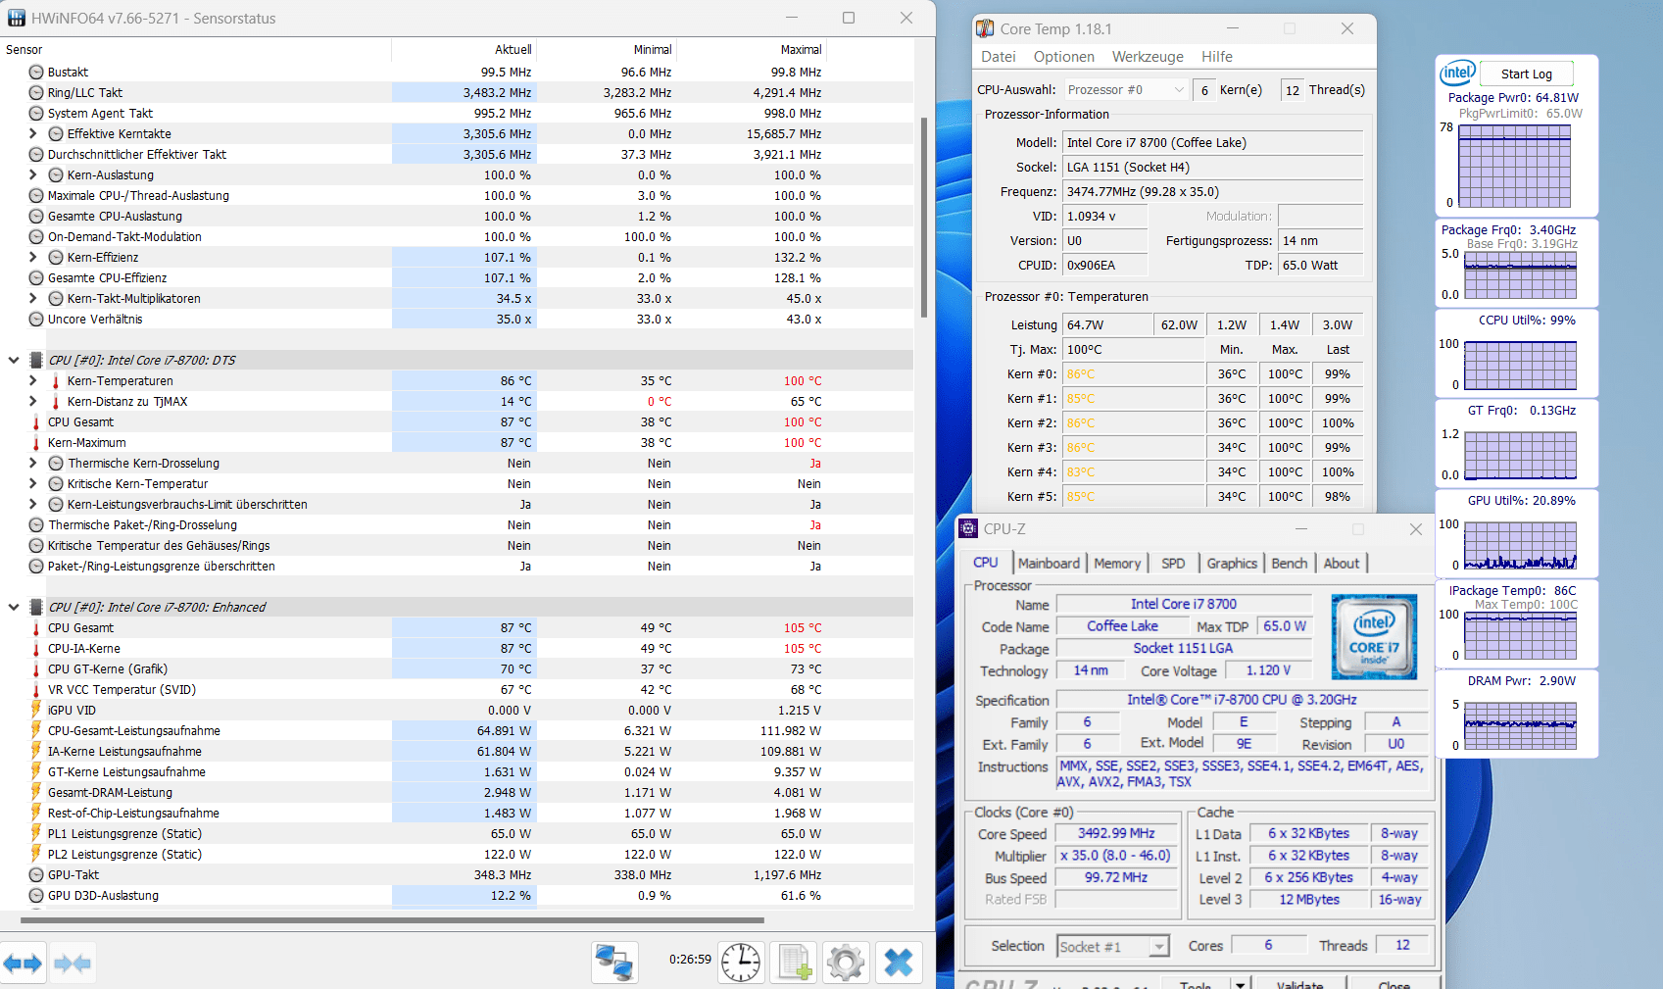Open HWiNFO remote network monitors icon

[x=614, y=963]
